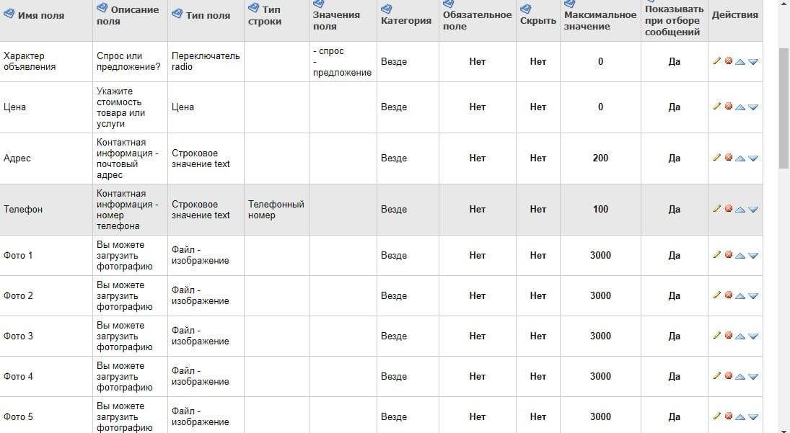Delete the Фото 1 field
Screen dimensions: 790x433
pos(729,255)
